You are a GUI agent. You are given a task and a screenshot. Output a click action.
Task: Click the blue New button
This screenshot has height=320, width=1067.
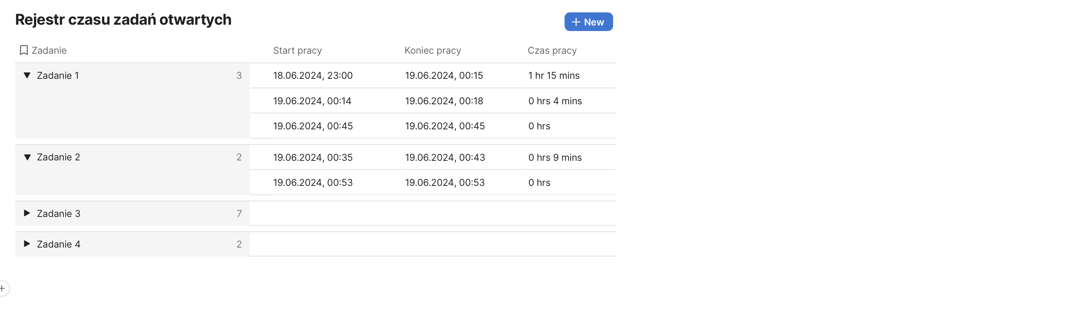[588, 22]
